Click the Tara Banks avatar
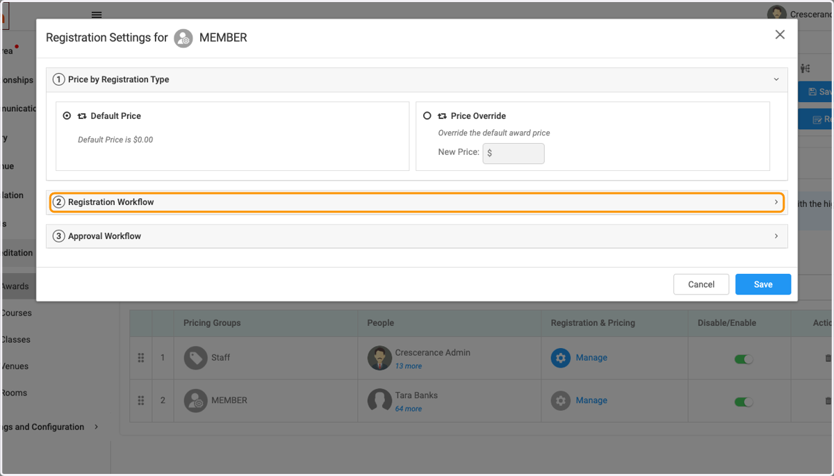834x476 pixels. click(x=379, y=401)
